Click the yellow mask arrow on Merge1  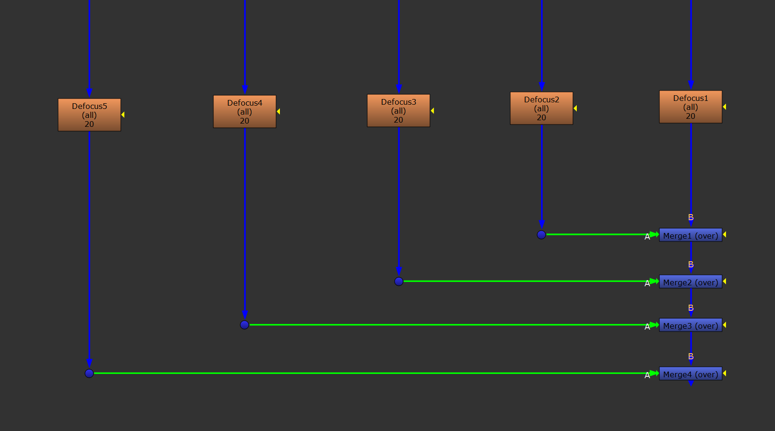tap(724, 234)
